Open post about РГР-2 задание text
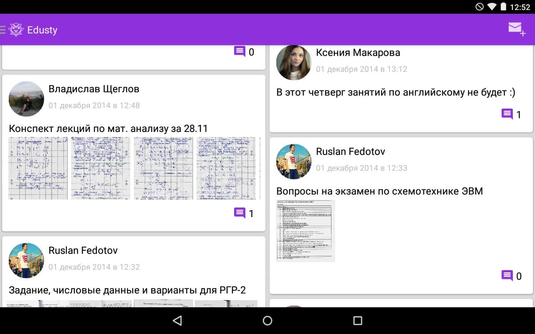The image size is (535, 334). tap(127, 290)
